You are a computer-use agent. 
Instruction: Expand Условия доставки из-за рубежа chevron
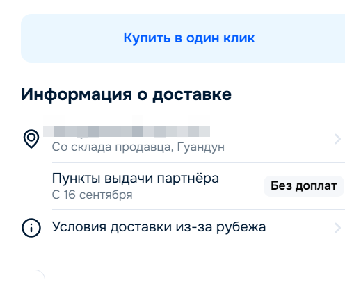tap(337, 228)
